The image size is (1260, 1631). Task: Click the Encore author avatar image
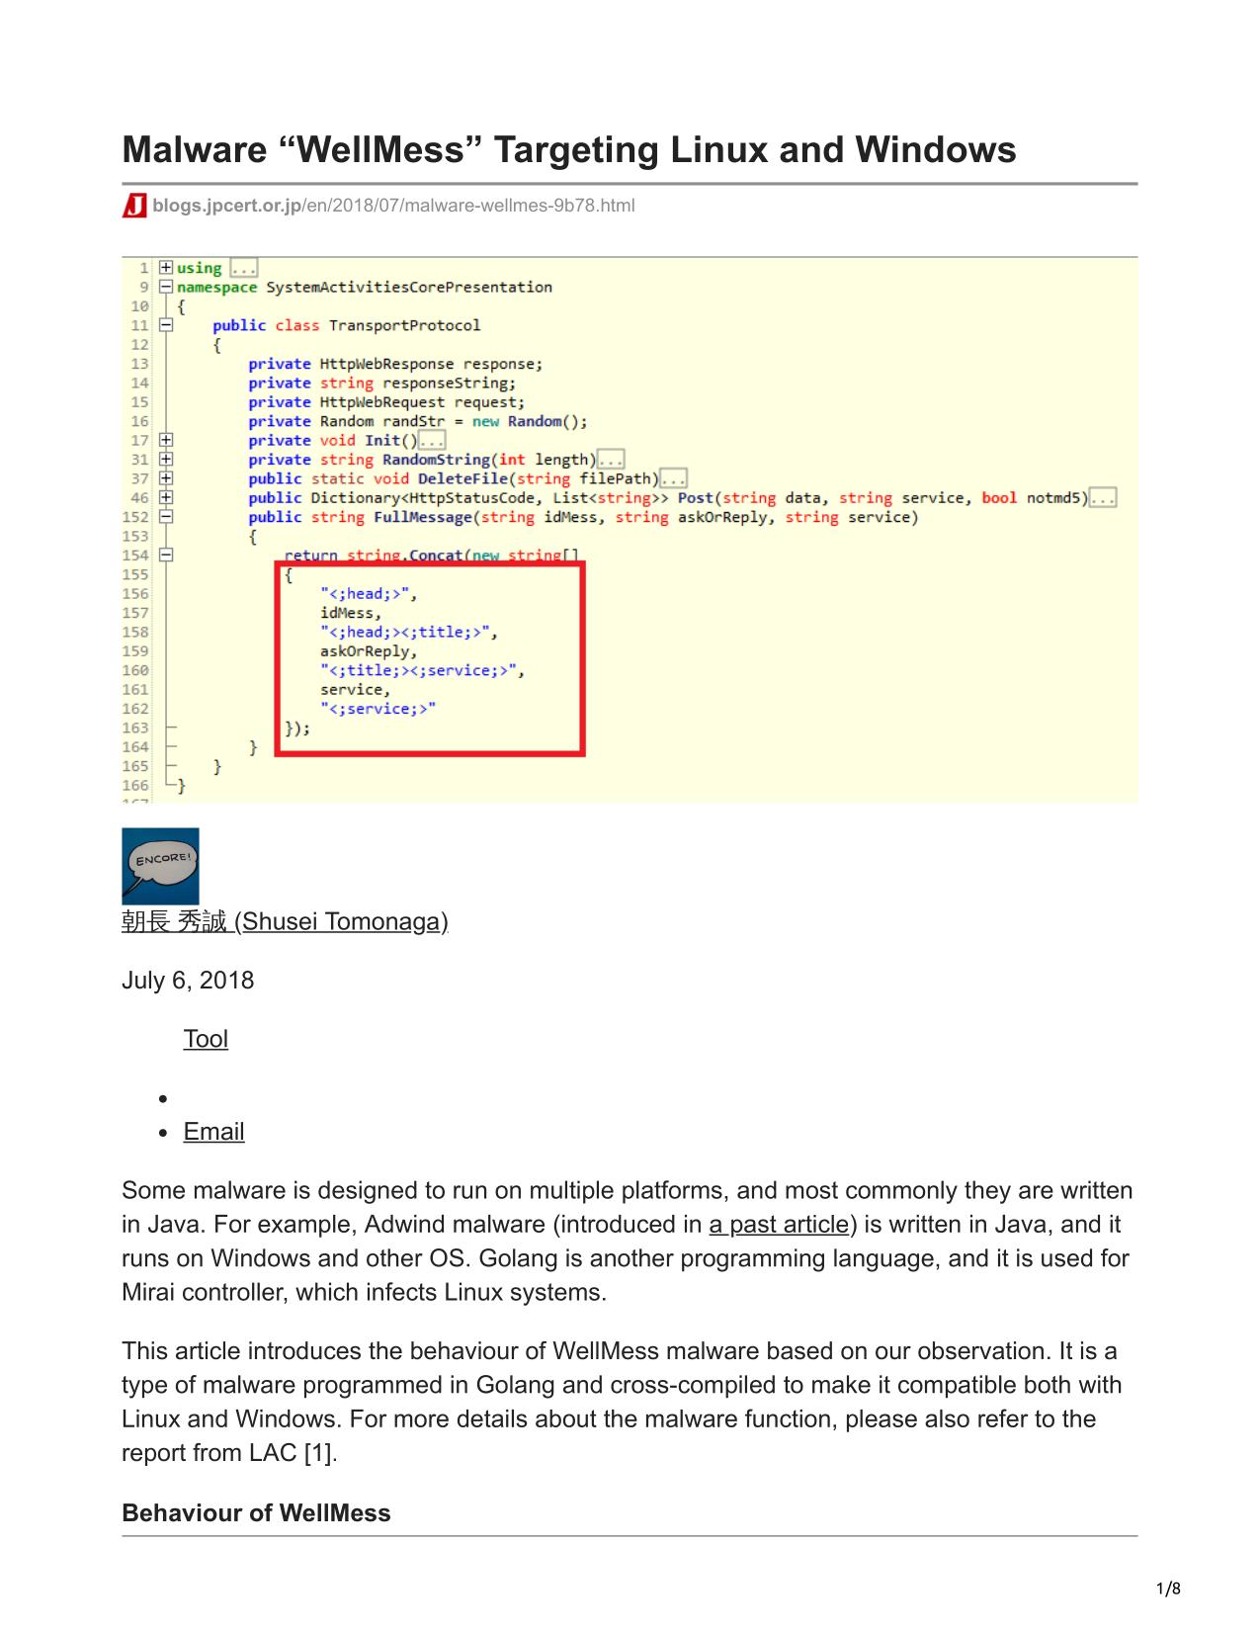[160, 866]
